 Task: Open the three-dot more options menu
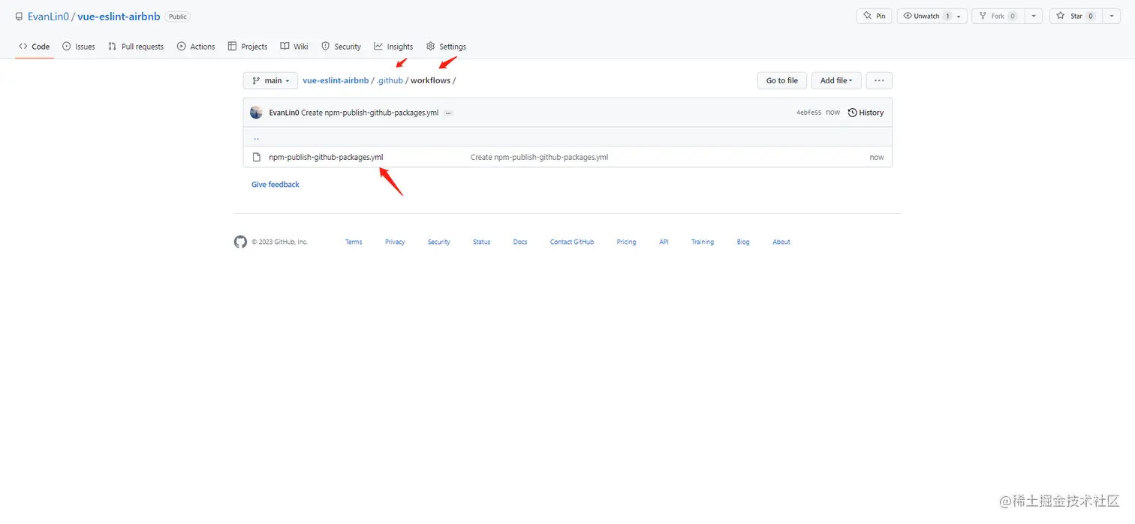point(879,80)
